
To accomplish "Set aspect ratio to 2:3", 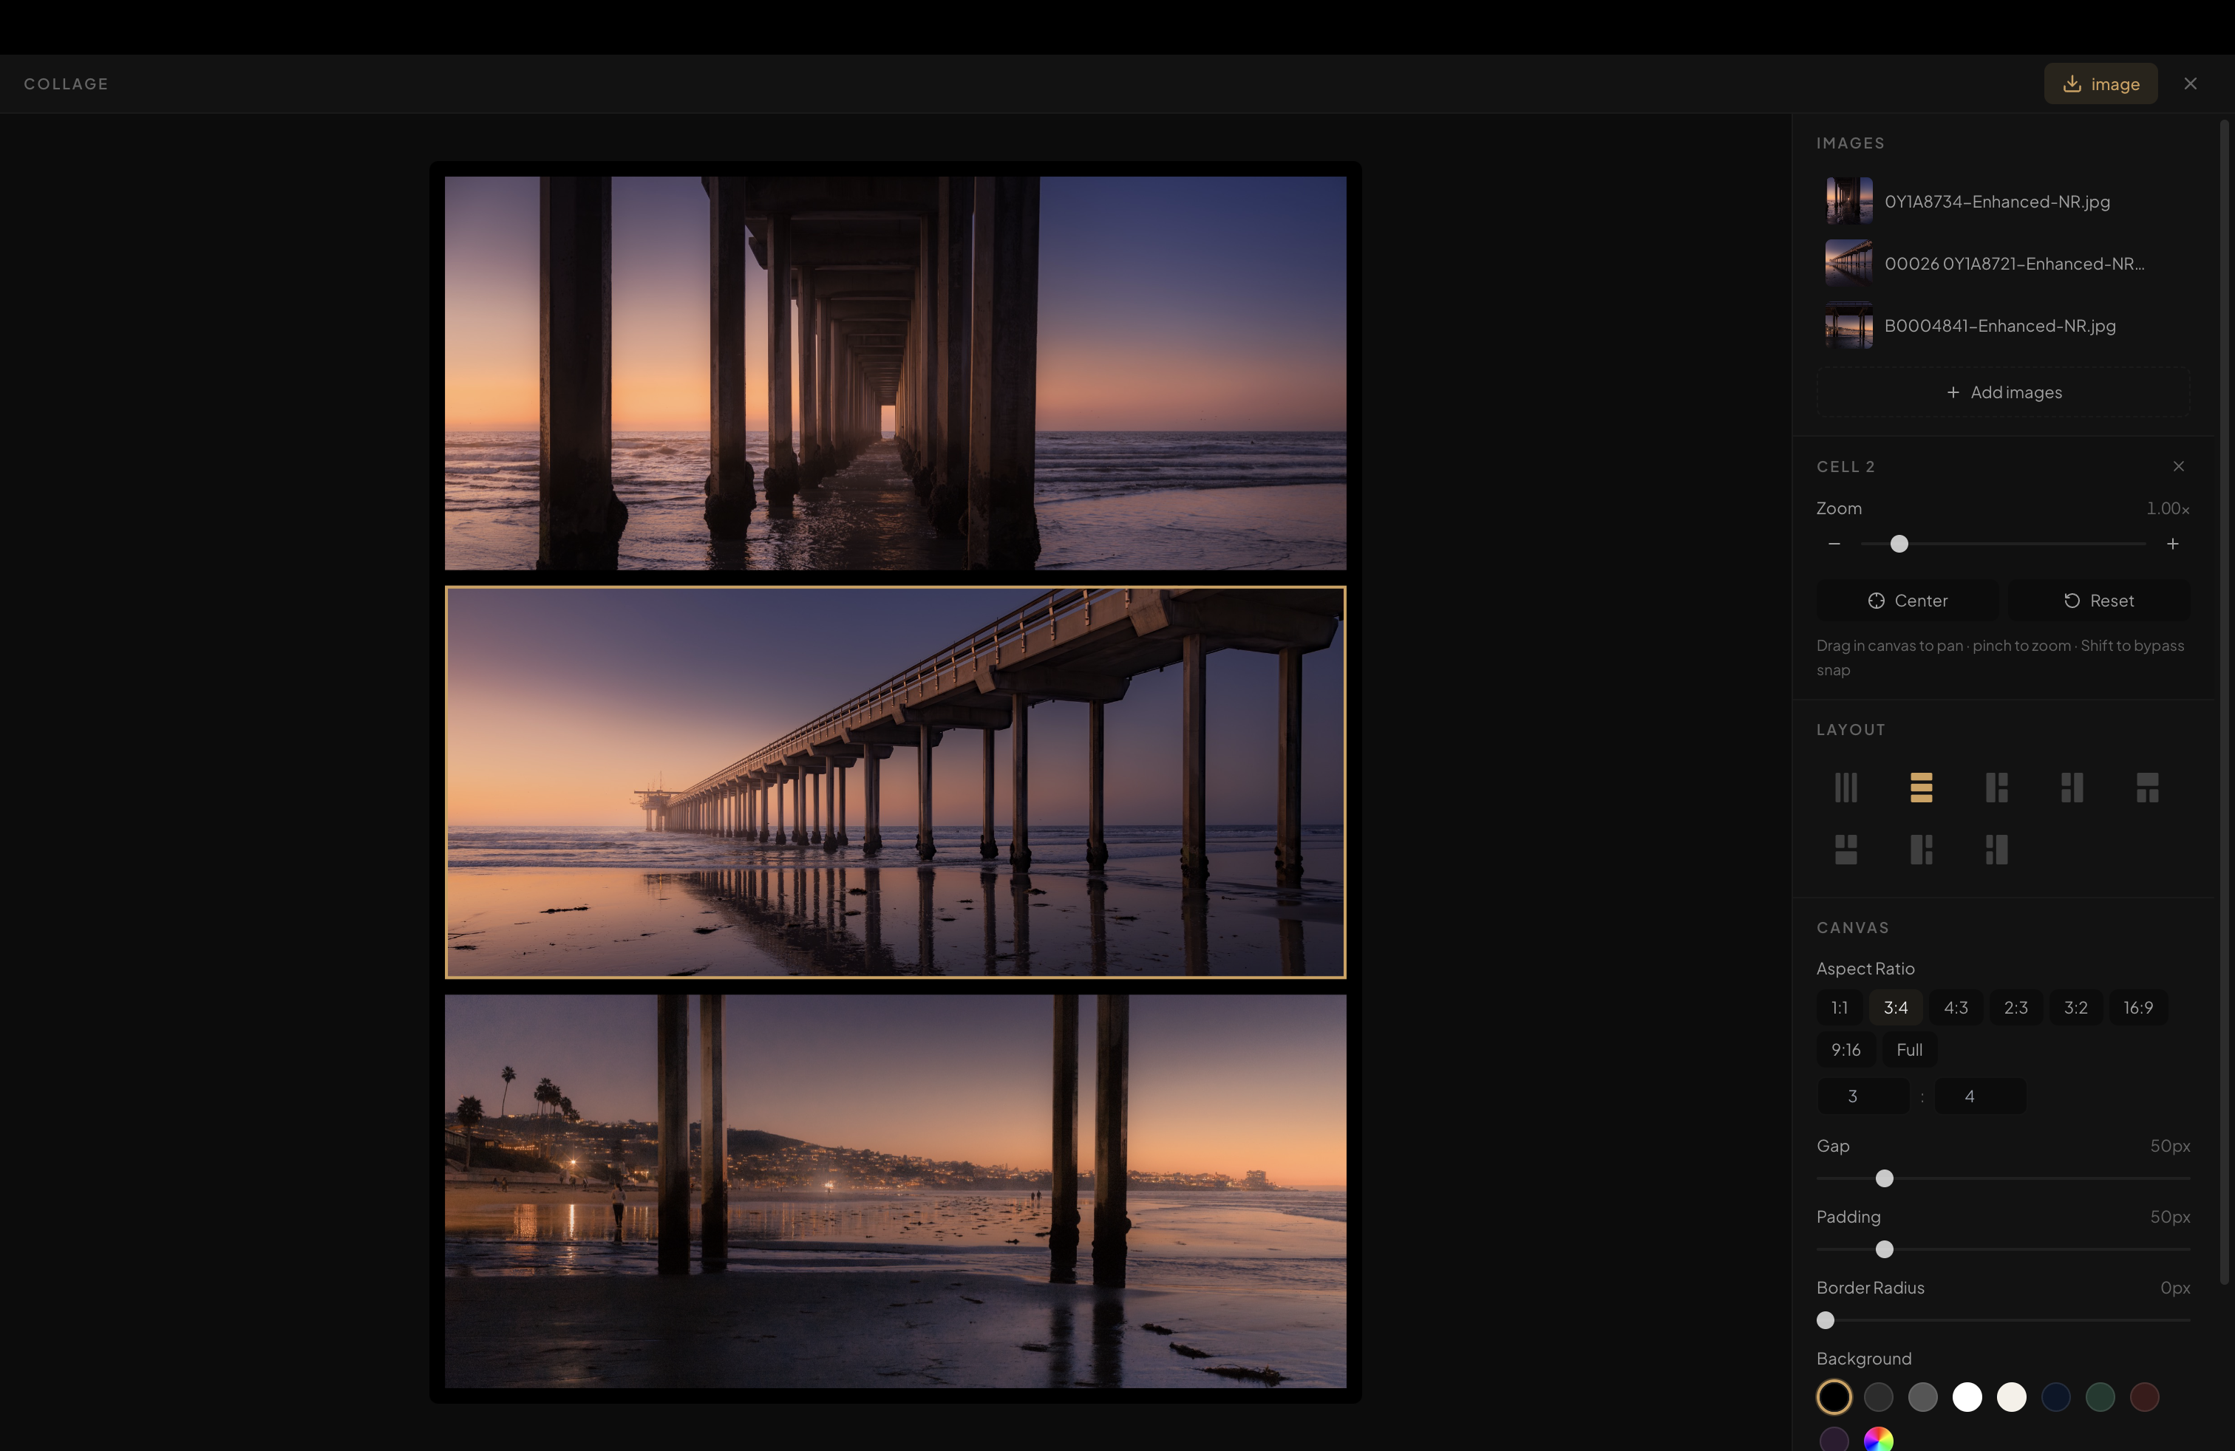I will click(2015, 1007).
